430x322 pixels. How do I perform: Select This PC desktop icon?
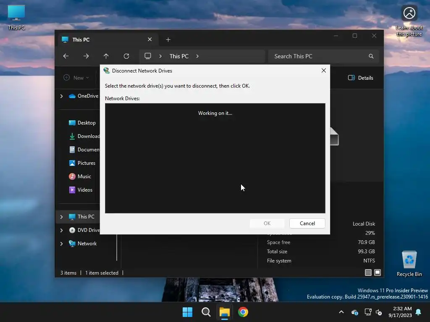[x=16, y=18]
